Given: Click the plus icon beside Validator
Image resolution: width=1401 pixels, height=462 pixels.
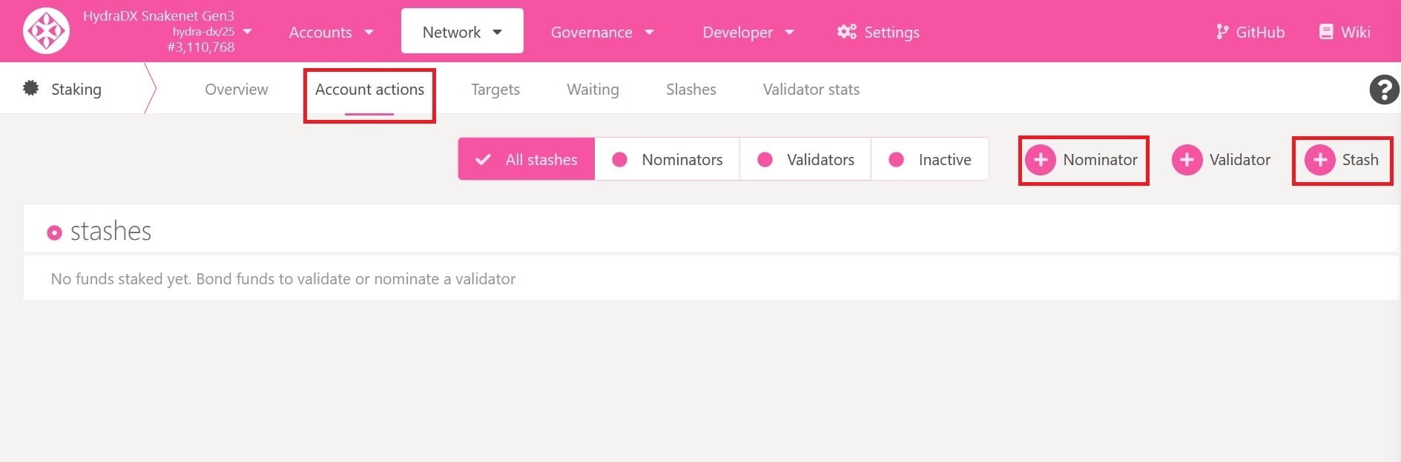Looking at the screenshot, I should tap(1187, 160).
